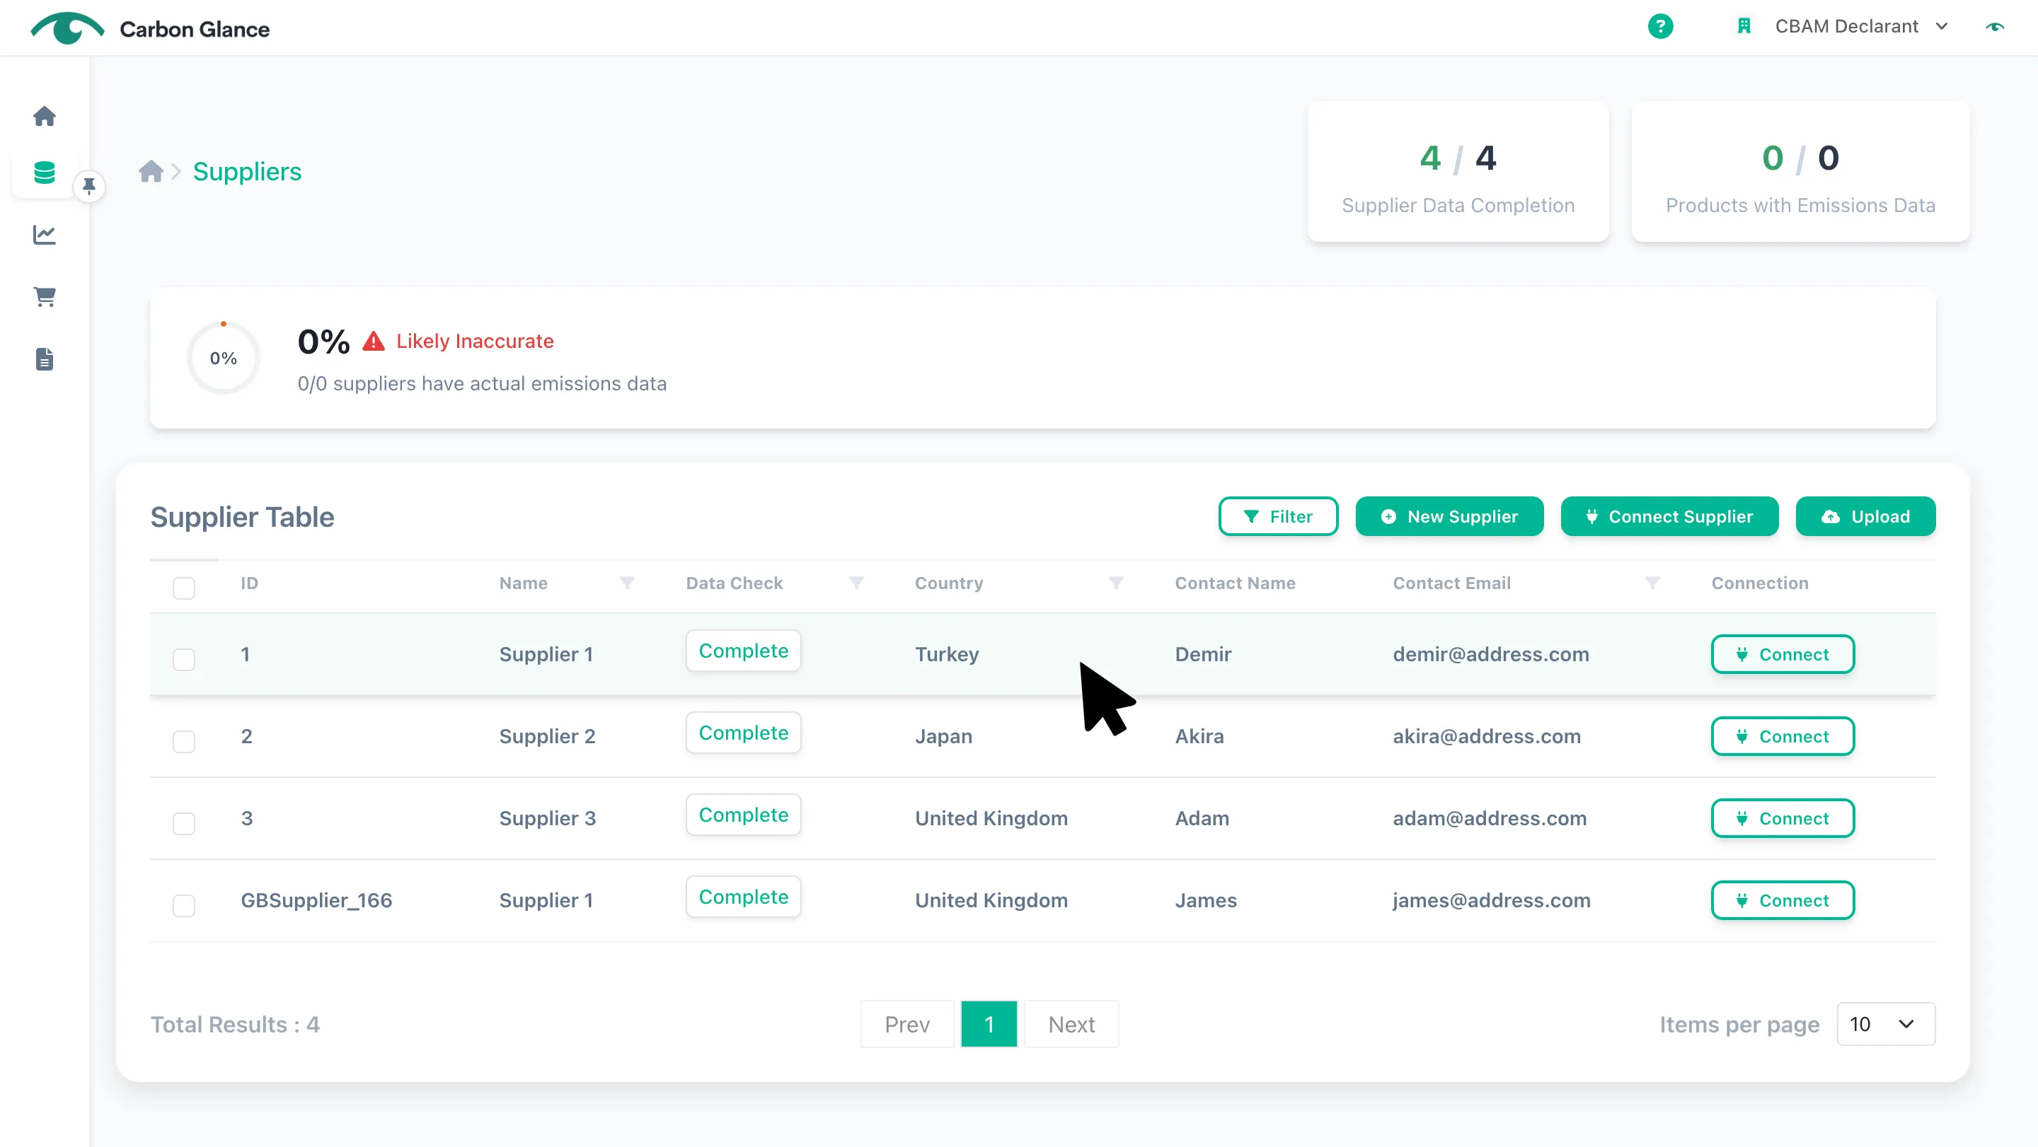
Task: Check the box for supplier ID 1
Action: 183,658
